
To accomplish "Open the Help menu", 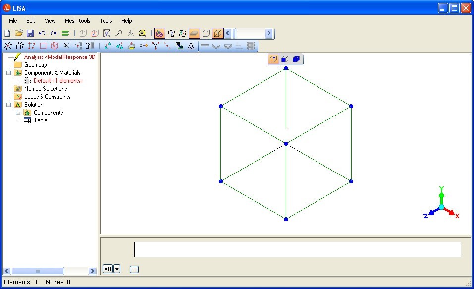I will (x=127, y=21).
